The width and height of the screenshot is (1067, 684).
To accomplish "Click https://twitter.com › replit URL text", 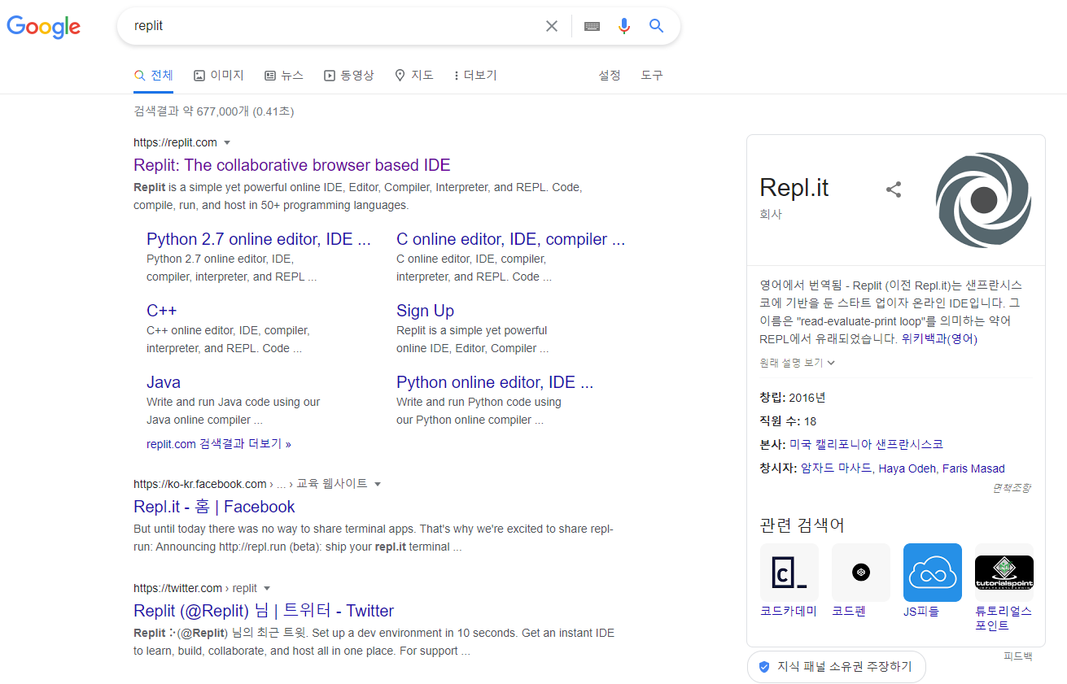I will 195,588.
